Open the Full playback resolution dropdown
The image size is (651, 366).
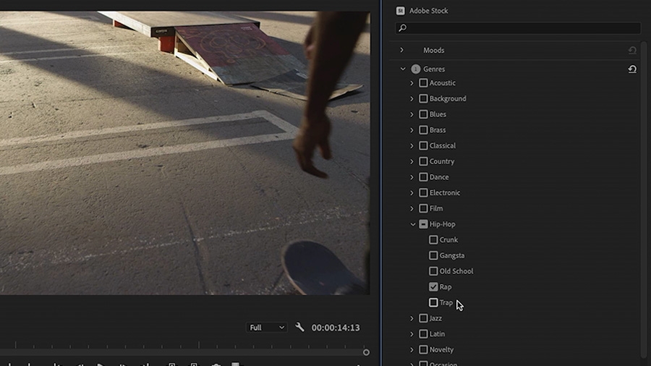coord(266,328)
